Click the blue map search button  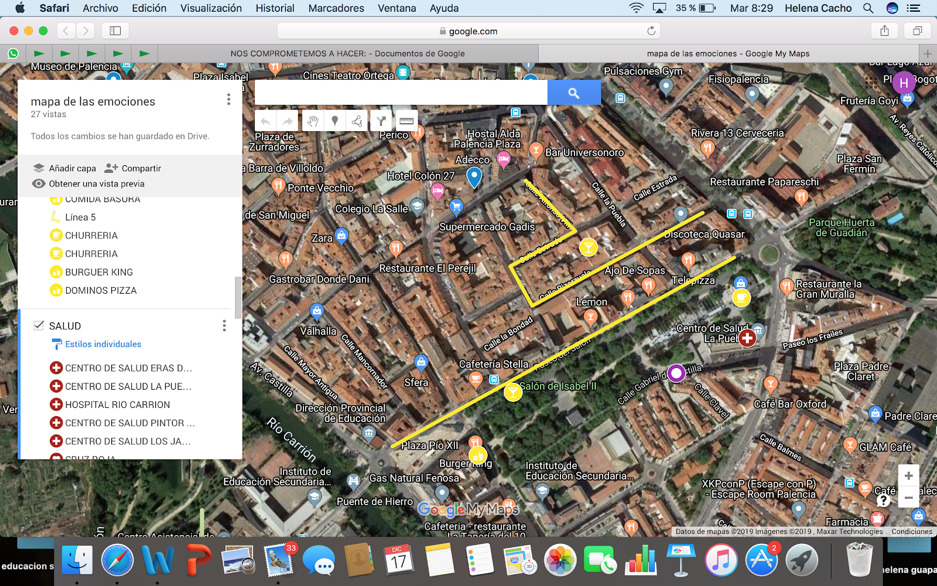[574, 93]
